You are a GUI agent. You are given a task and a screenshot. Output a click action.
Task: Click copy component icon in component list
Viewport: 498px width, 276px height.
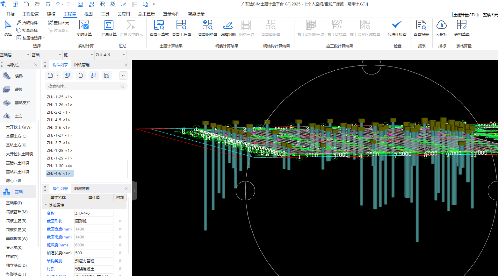[x=67, y=75]
